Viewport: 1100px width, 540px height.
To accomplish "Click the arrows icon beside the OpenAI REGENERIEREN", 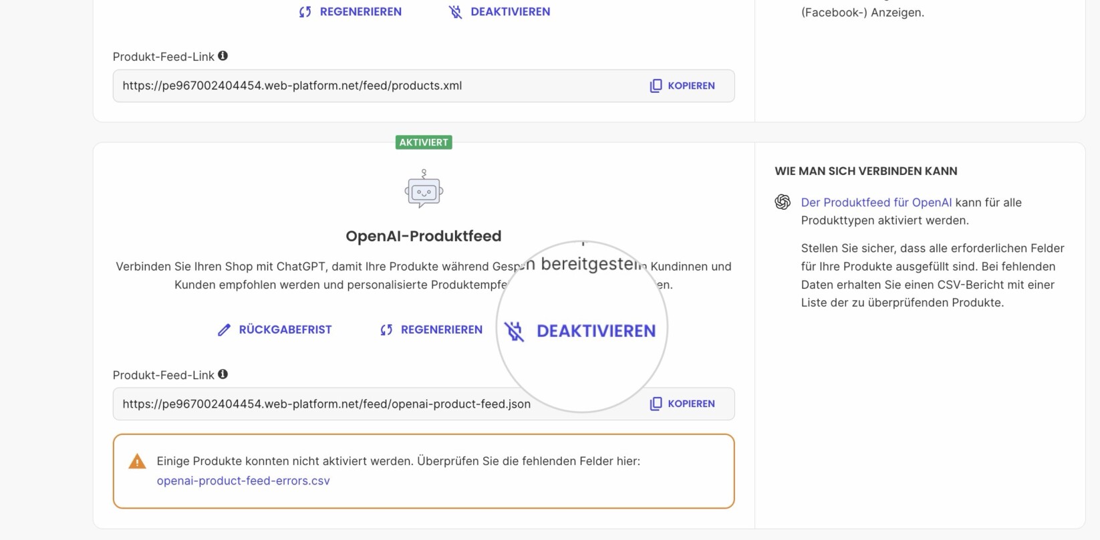I will click(386, 329).
